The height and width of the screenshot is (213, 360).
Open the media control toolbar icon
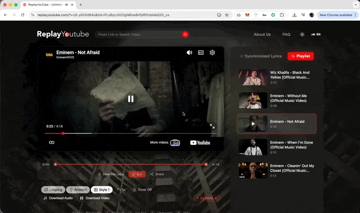(303, 15)
